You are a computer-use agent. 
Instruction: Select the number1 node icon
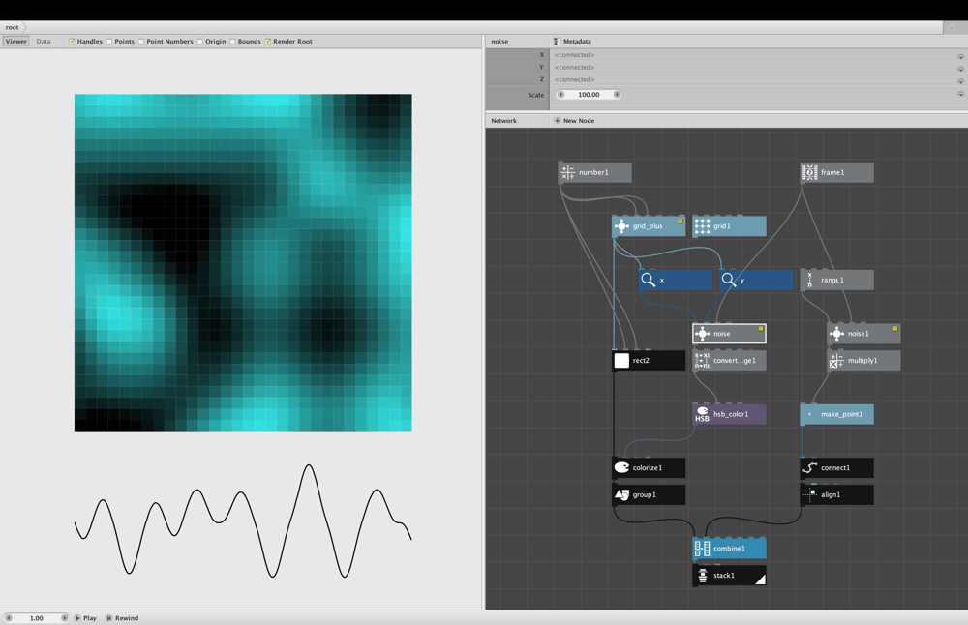[x=567, y=173]
